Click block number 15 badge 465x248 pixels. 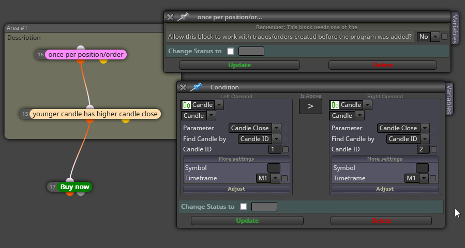click(x=25, y=114)
